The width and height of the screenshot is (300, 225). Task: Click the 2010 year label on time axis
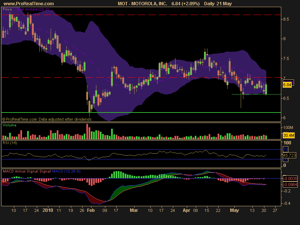(48, 210)
